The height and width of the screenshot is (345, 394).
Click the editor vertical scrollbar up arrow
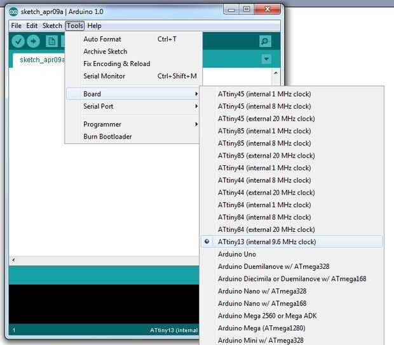276,73
